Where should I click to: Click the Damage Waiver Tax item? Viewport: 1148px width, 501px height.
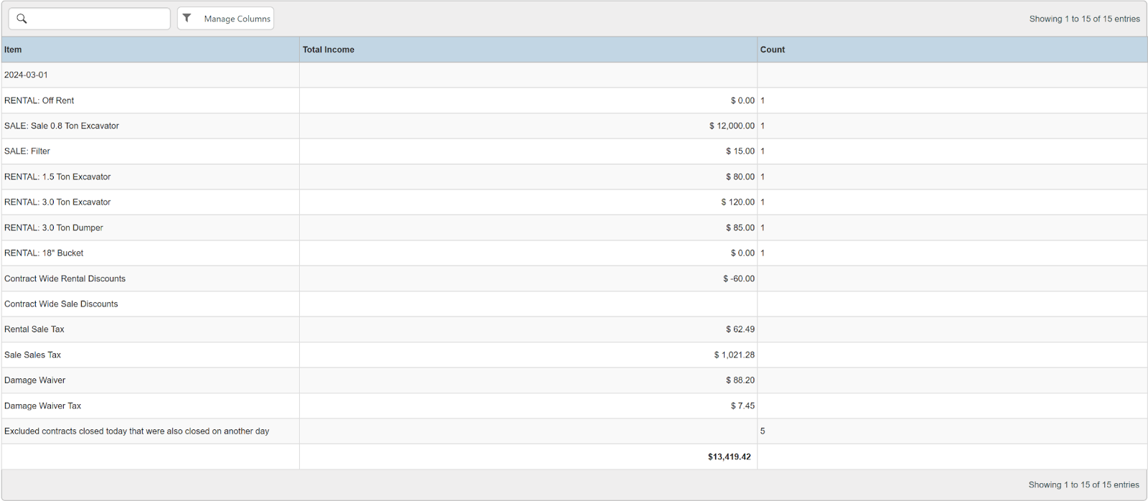click(x=43, y=406)
